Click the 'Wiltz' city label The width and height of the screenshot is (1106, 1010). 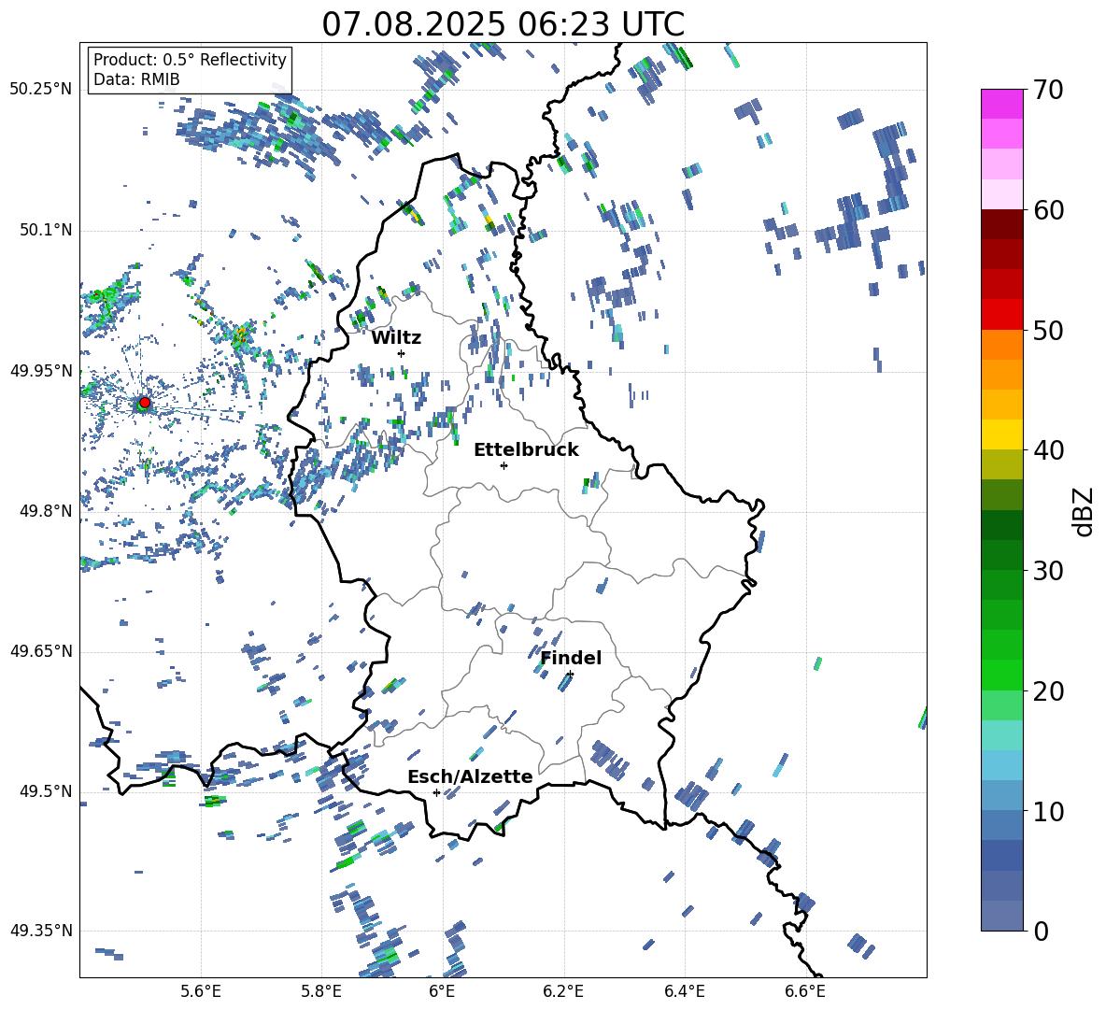(x=396, y=338)
